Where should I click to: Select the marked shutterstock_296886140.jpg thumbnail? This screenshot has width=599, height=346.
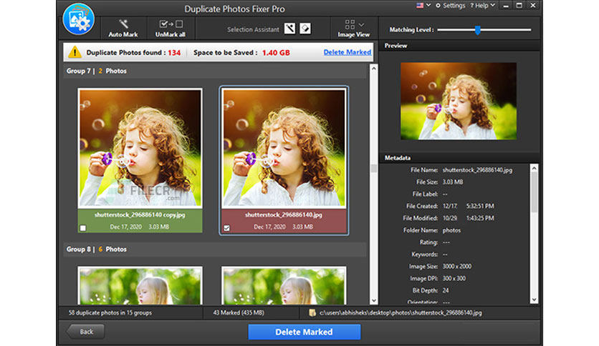point(284,148)
